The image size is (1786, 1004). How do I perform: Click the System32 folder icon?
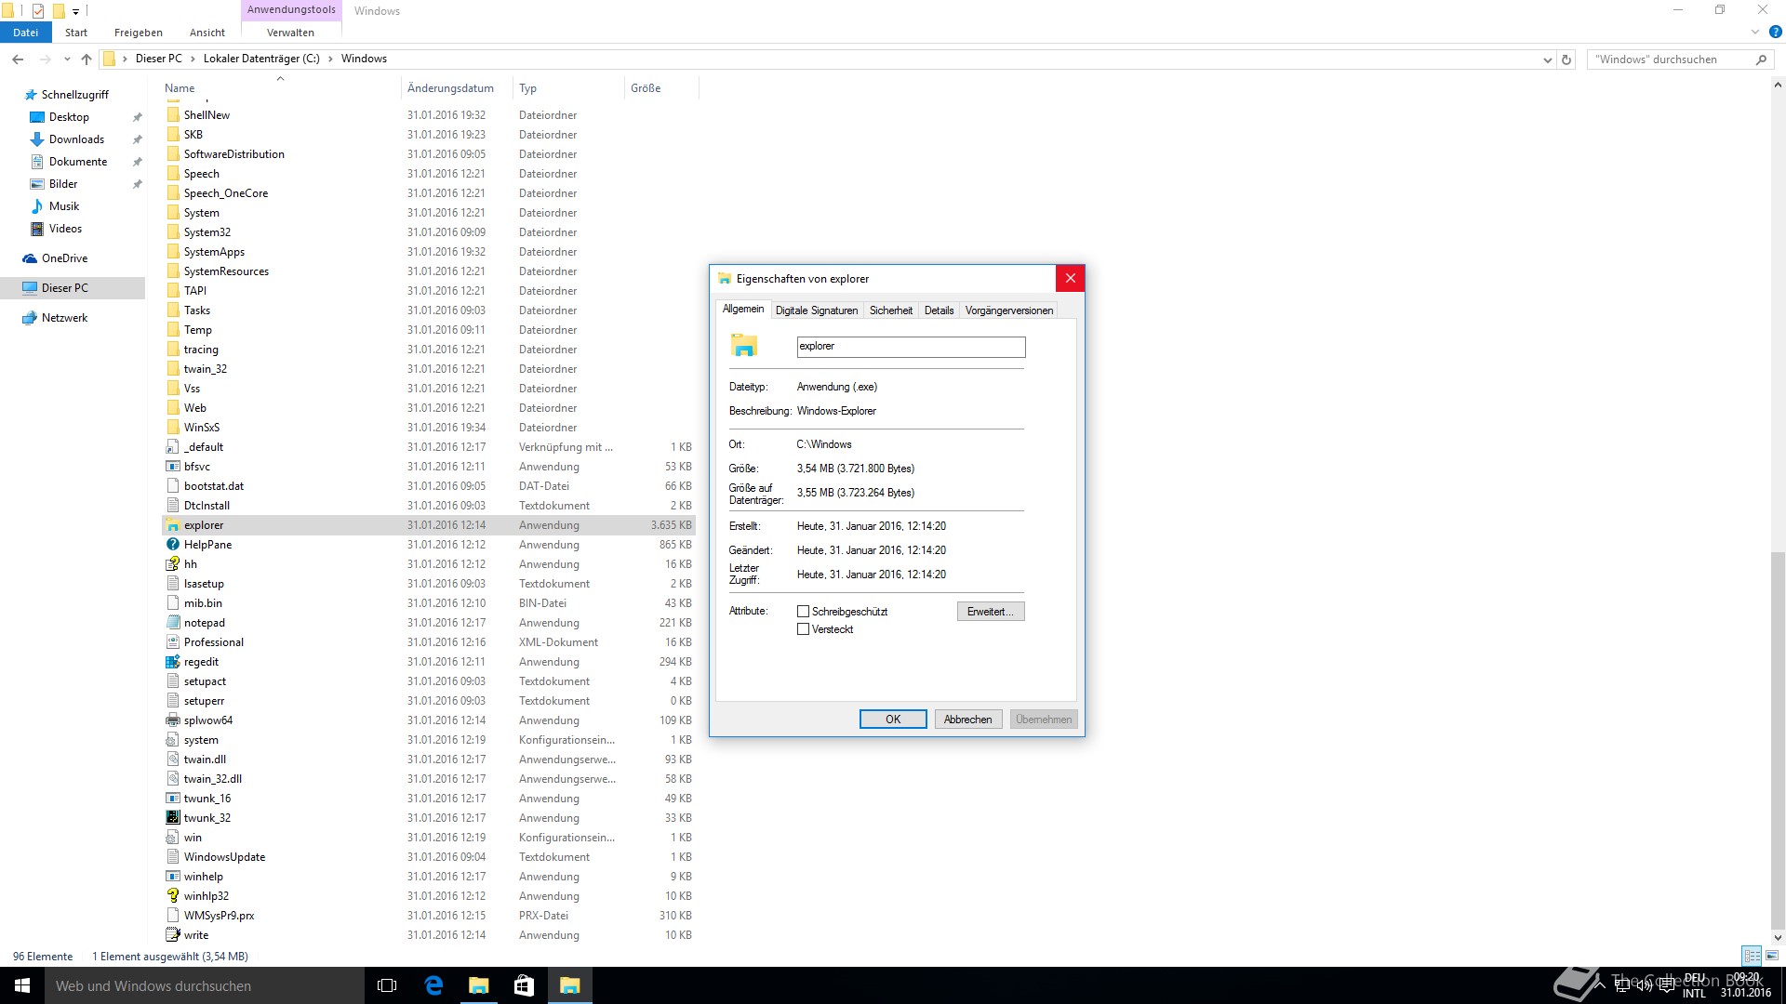click(172, 232)
